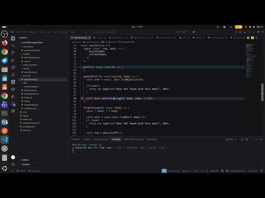
Task: Open the View menu
Action: (x=43, y=32)
